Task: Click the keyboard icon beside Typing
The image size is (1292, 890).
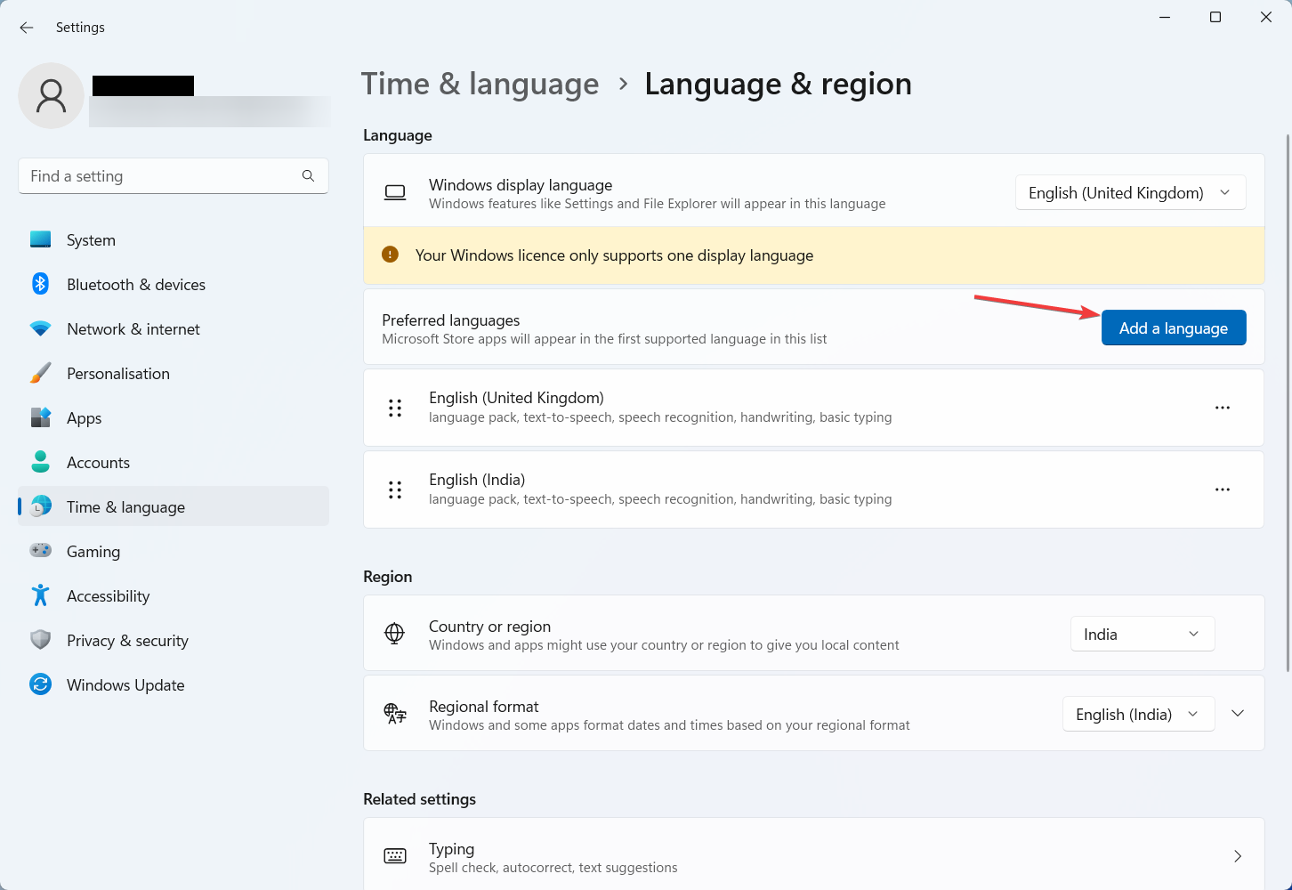Action: tap(395, 855)
